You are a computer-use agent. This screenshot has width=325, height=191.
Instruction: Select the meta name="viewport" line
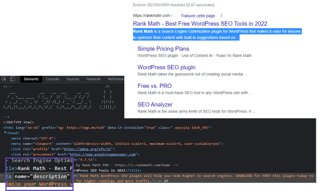[117, 143]
